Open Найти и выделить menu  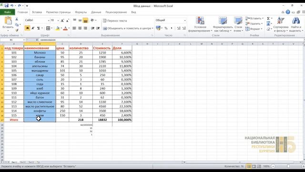click(x=296, y=24)
